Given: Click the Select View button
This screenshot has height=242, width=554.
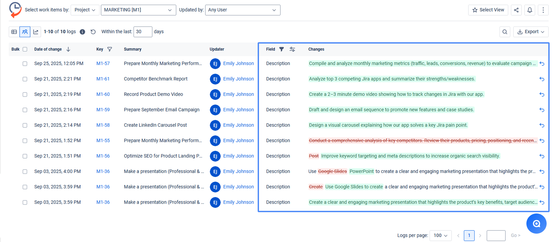Looking at the screenshot, I should [488, 10].
